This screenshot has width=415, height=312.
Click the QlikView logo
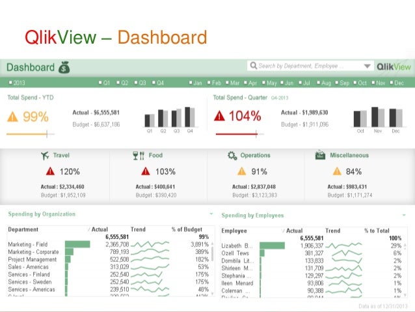[x=394, y=66]
